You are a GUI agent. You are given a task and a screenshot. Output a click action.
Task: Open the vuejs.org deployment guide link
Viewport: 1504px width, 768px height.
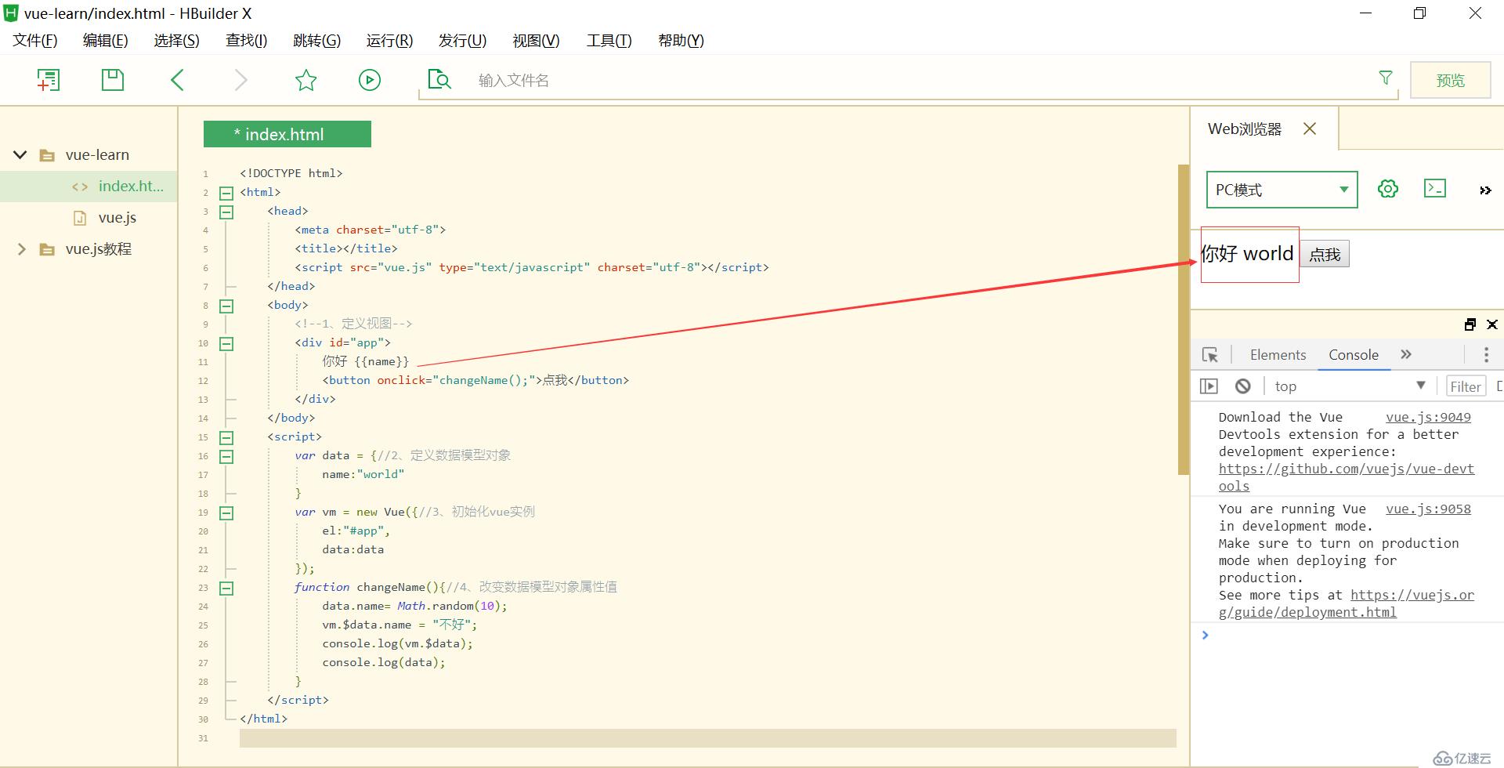point(1346,603)
